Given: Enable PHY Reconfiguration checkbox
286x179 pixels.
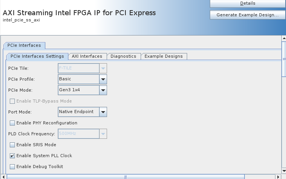Looking at the screenshot, I should [13, 123].
